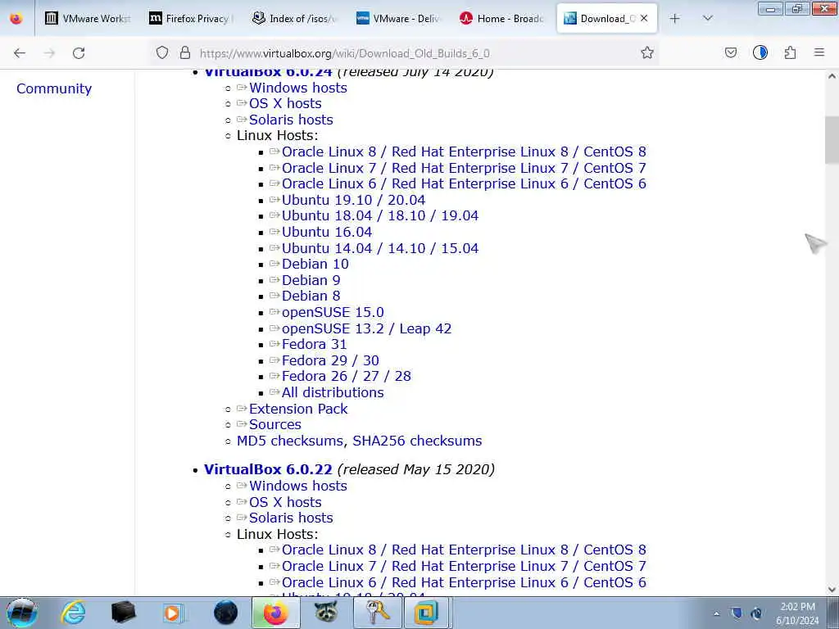Screen dimensions: 839x629
Task: Open the VMware Workstation taskbar icon
Action: [x=427, y=613]
